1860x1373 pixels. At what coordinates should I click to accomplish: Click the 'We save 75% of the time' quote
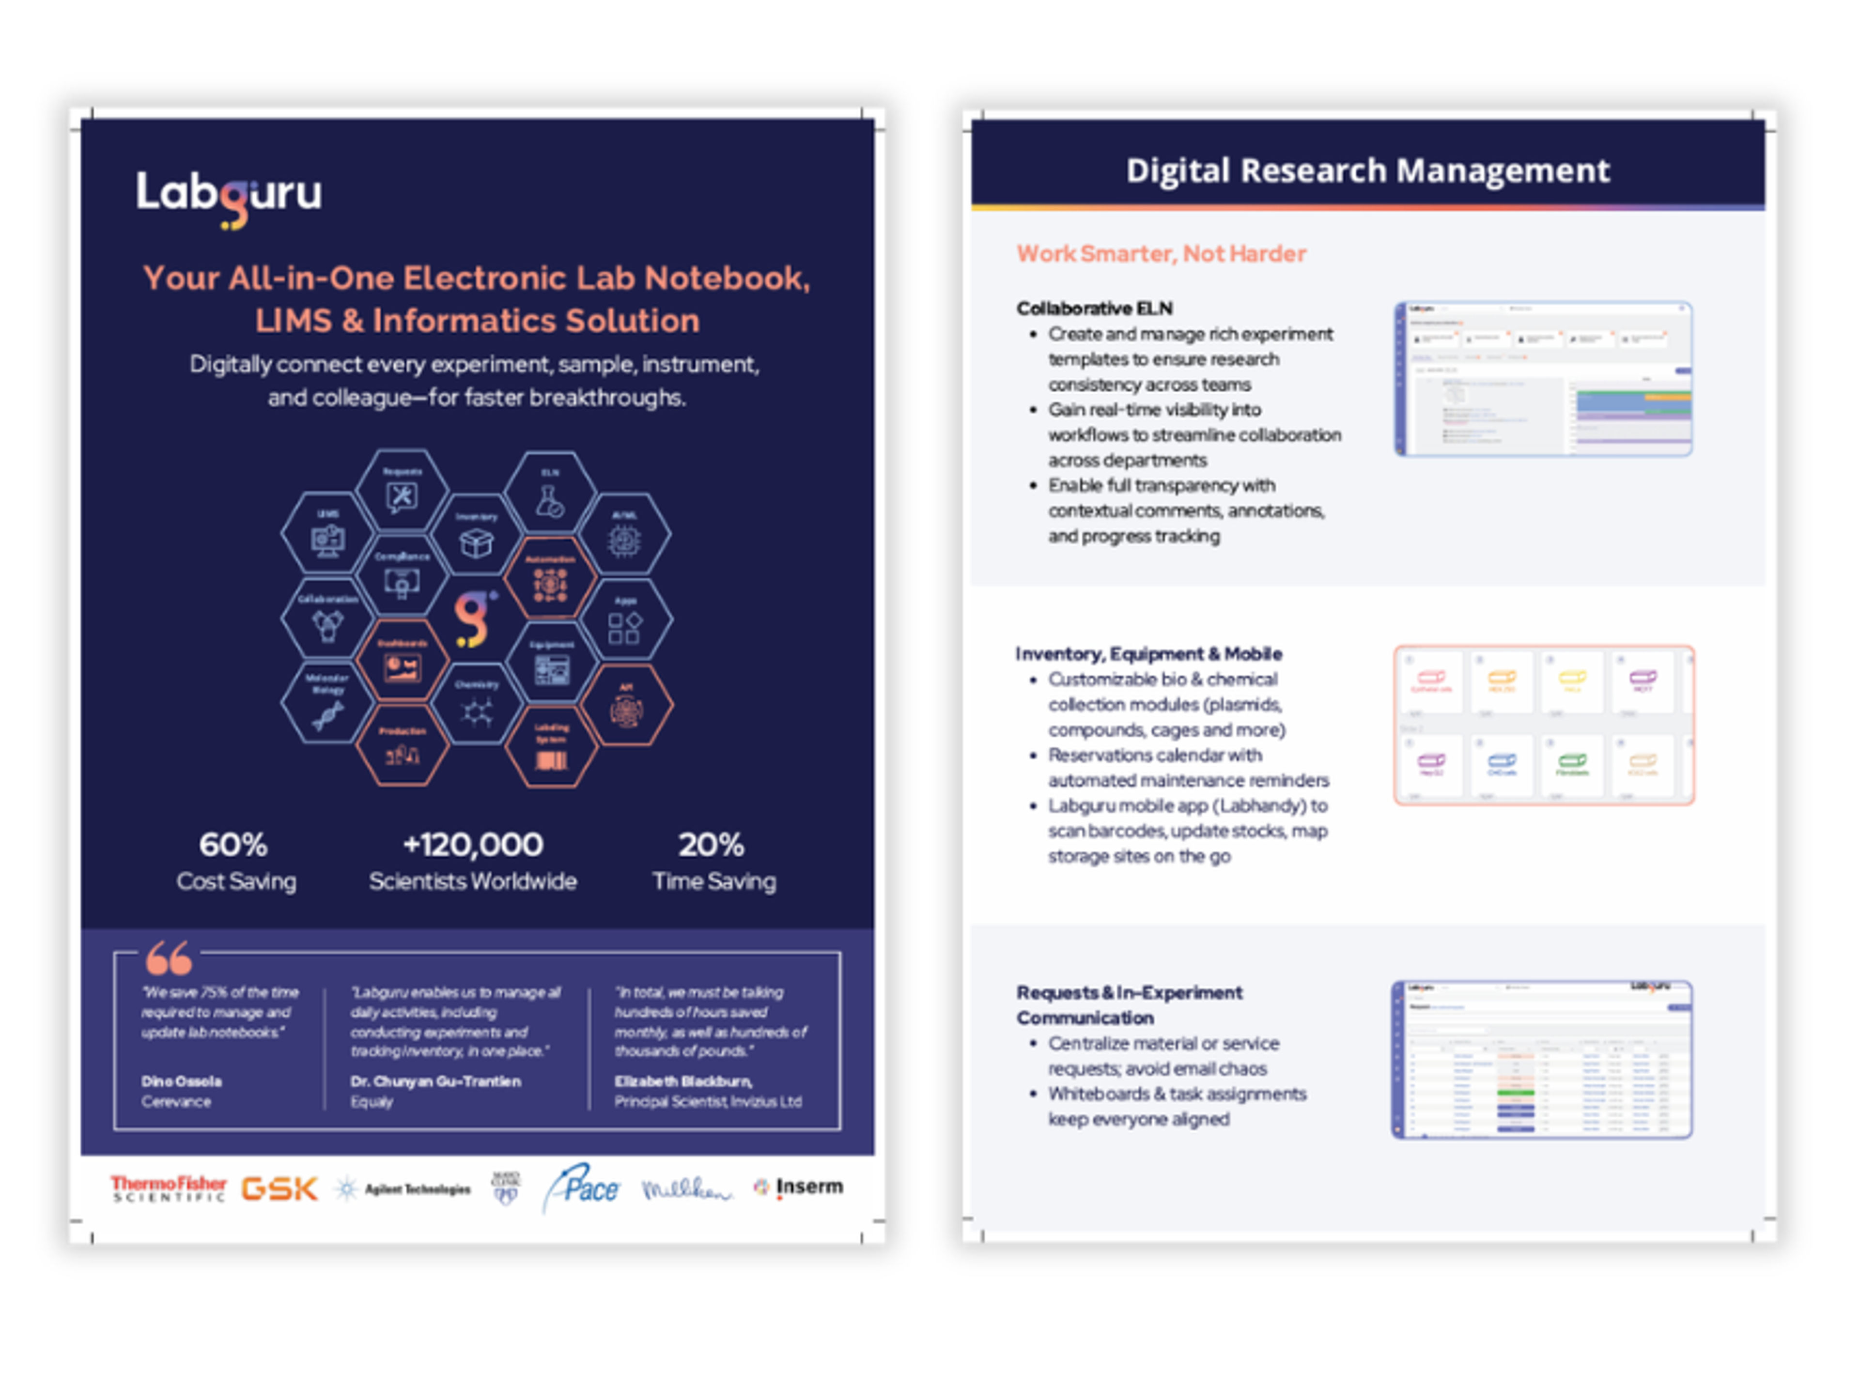tap(220, 1013)
